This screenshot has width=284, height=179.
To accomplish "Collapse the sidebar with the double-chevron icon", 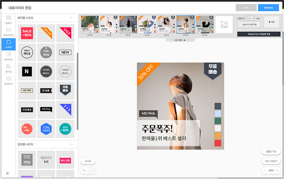I will 7,173.
